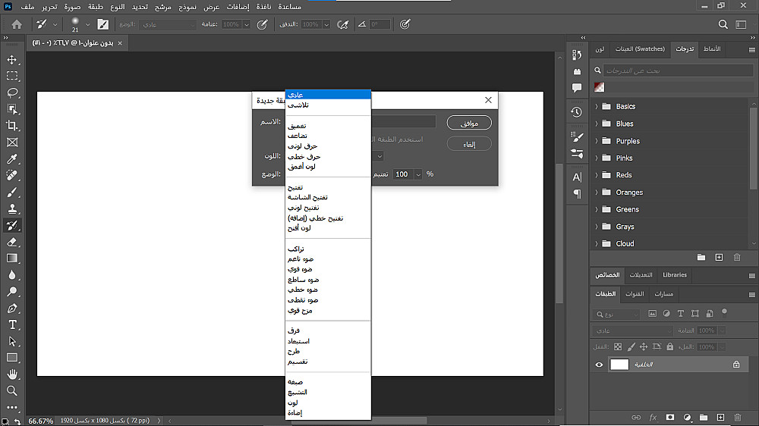This screenshot has width=759, height=426.
Task: Toggle lock transparent pixels checkerboard icon
Action: tap(617, 346)
